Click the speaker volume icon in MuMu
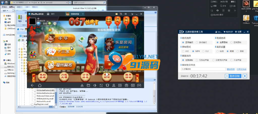This screenshot has height=114, width=258. pyautogui.click(x=95, y=85)
